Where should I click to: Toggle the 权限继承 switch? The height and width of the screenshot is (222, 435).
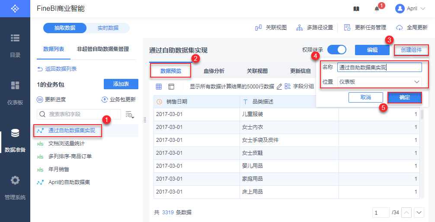tap(337, 50)
